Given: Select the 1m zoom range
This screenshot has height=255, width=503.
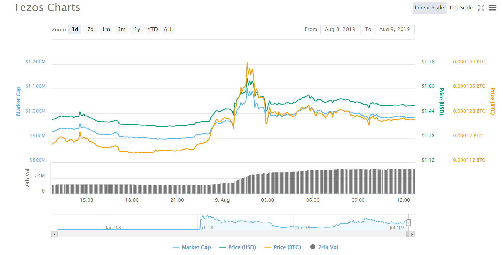Looking at the screenshot, I should pyautogui.click(x=106, y=29).
